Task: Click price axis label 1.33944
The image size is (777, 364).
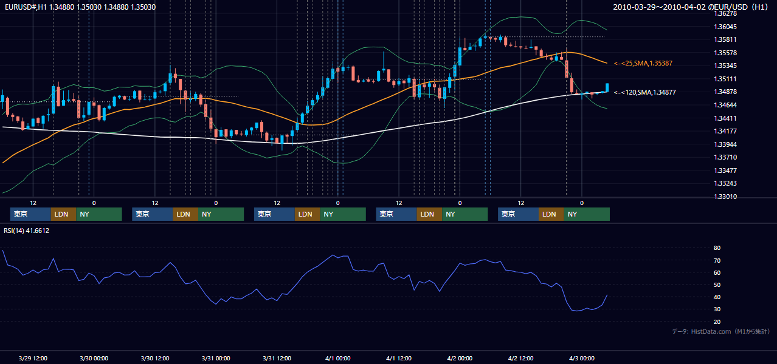Action: pyautogui.click(x=726, y=144)
